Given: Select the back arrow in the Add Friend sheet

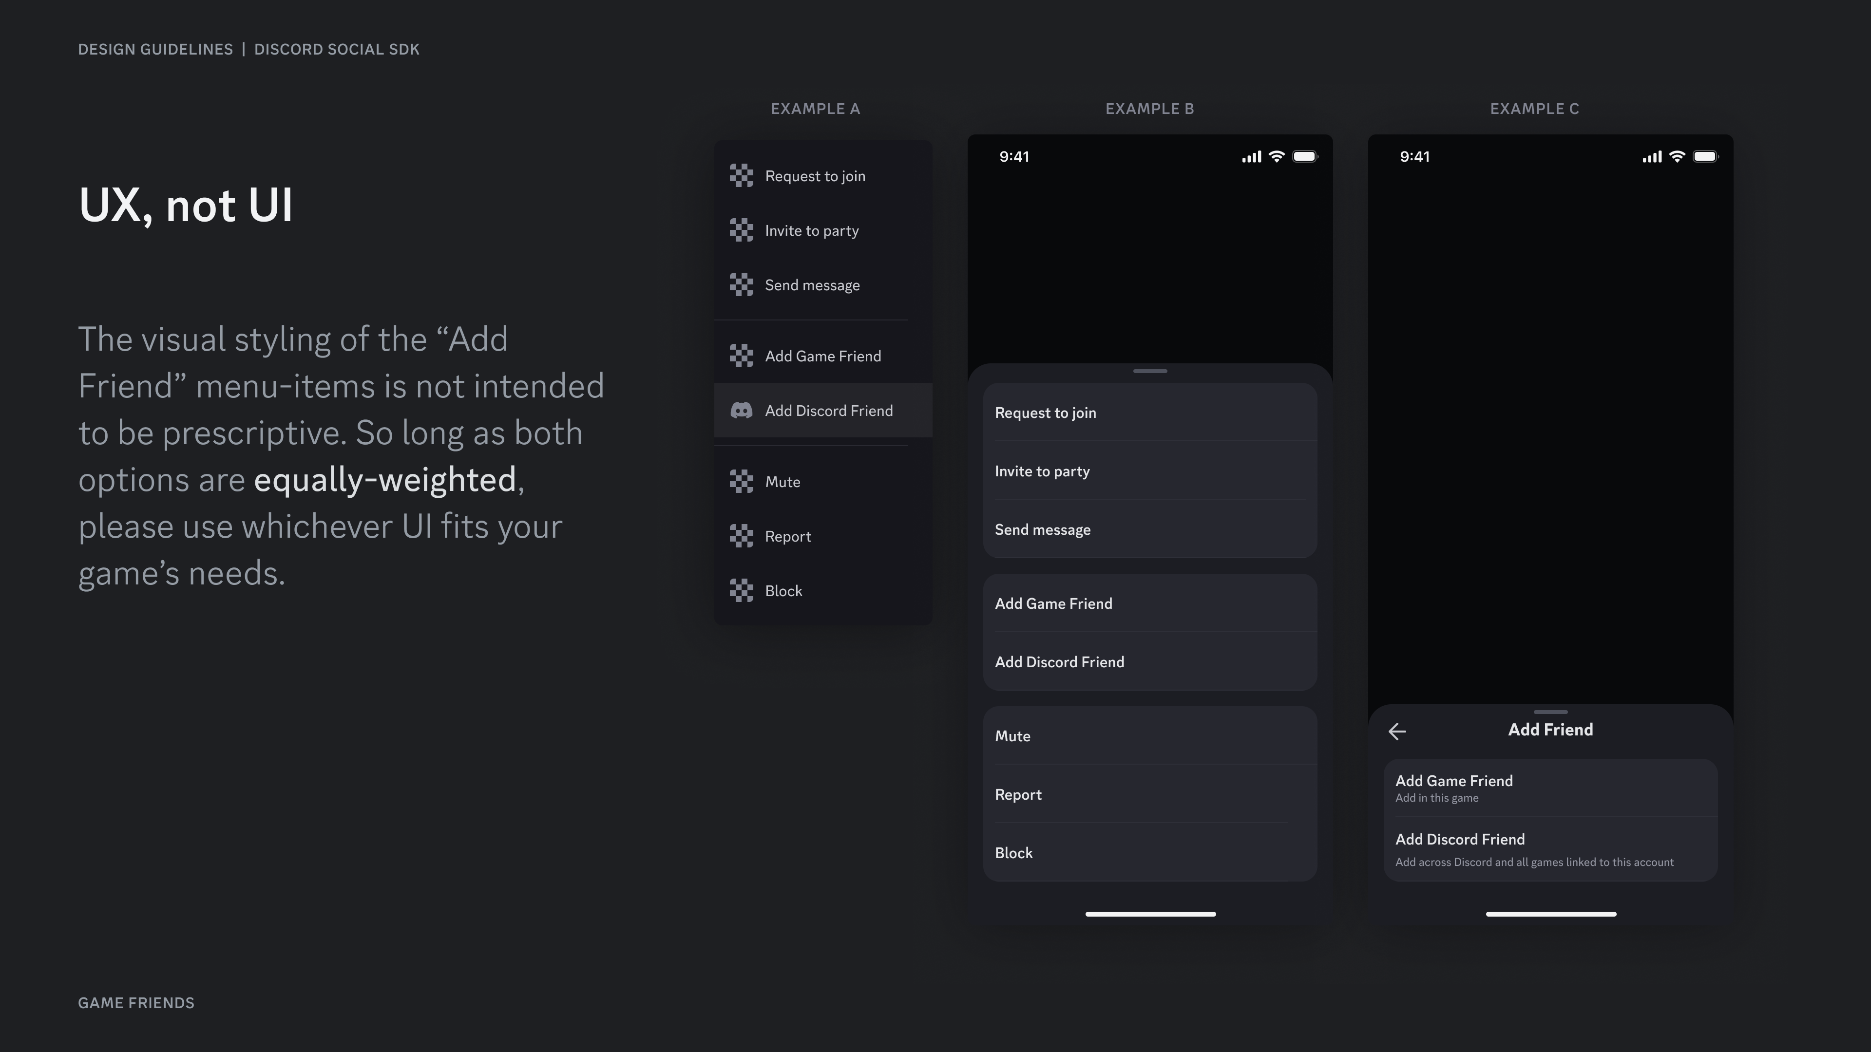Looking at the screenshot, I should (1398, 731).
